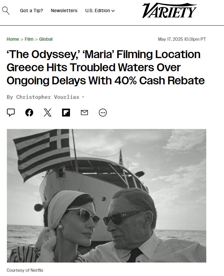This screenshot has width=224, height=276.
Task: Open the Global breadcrumb link
Action: (46, 39)
